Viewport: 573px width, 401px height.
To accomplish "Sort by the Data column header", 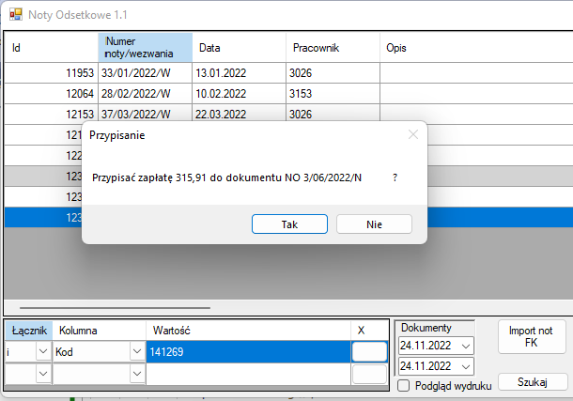I will click(239, 48).
